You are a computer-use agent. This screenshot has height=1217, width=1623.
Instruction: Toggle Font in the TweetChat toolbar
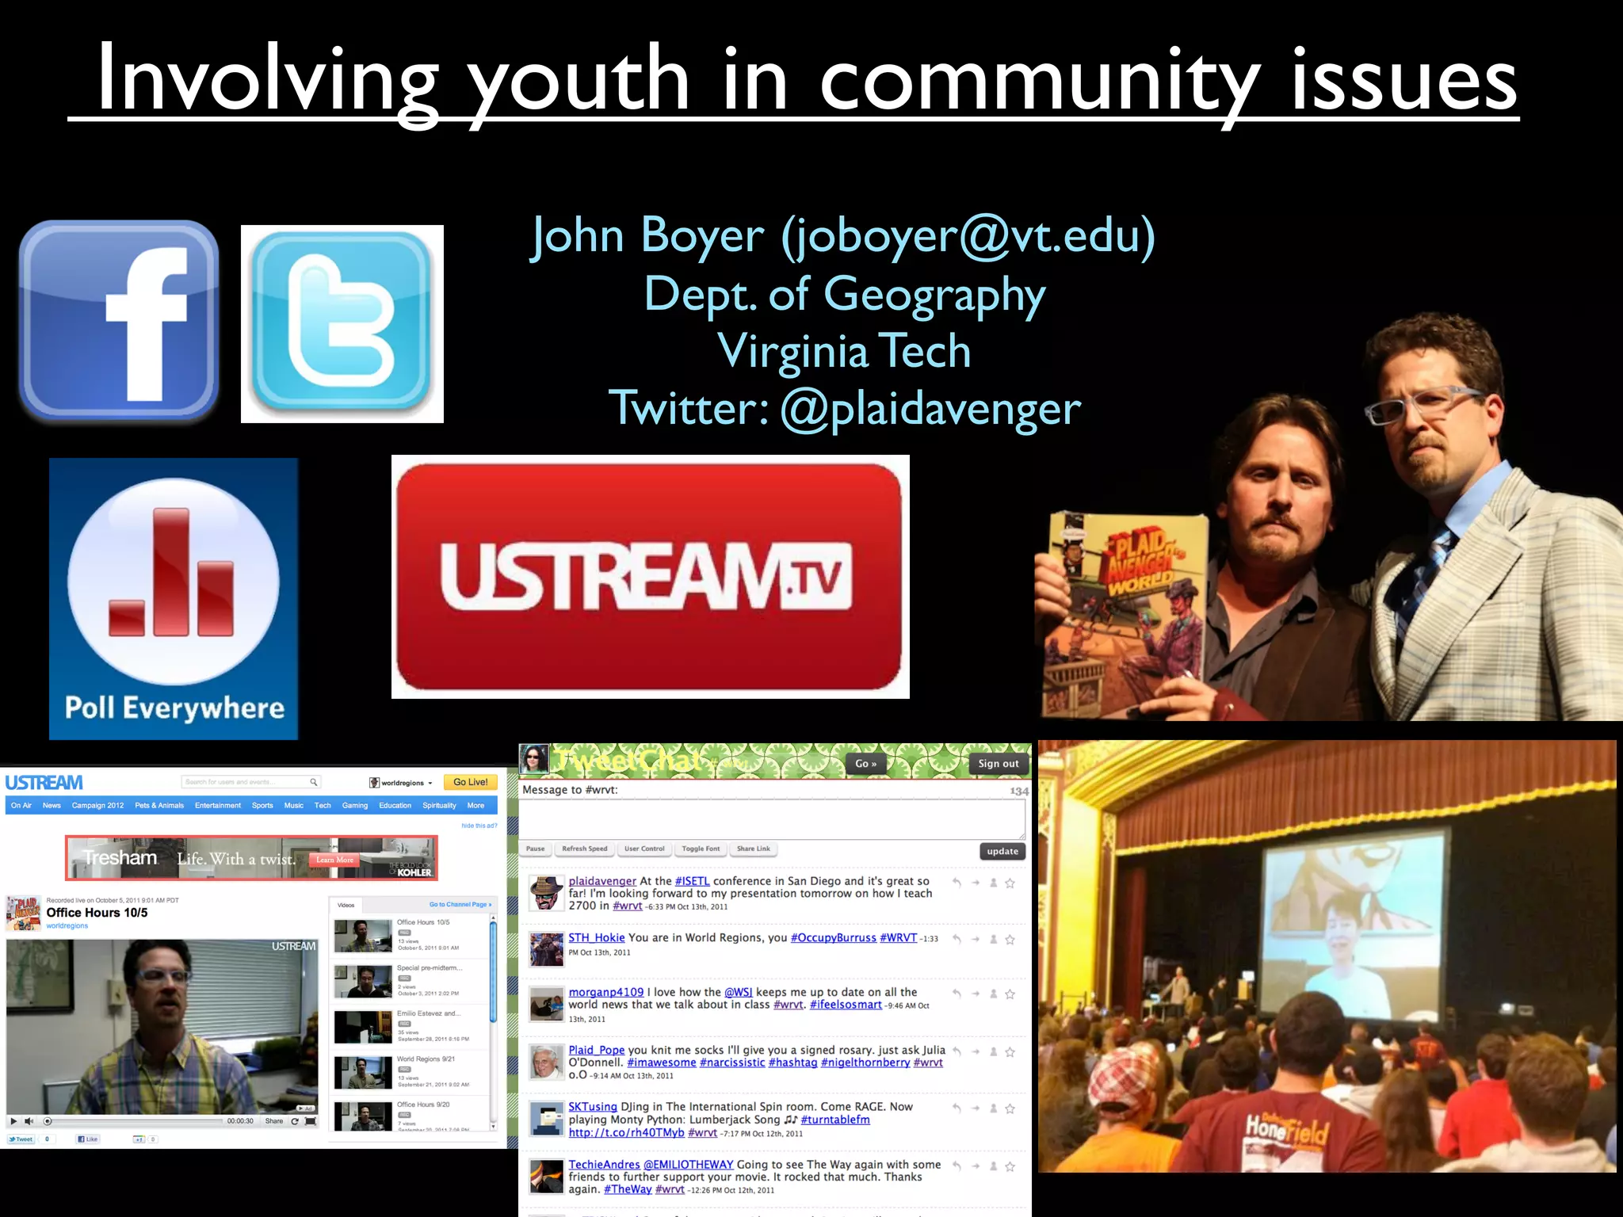(701, 849)
